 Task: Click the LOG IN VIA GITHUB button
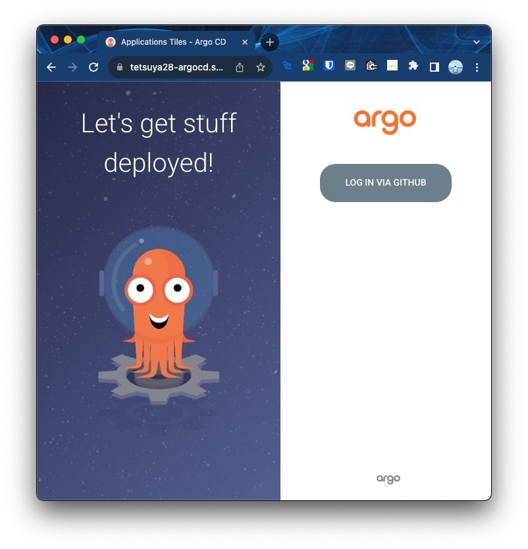386,183
